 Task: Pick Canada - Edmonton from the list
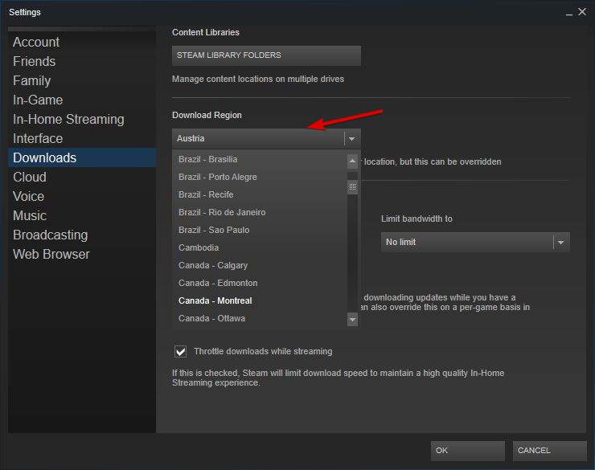click(260, 283)
